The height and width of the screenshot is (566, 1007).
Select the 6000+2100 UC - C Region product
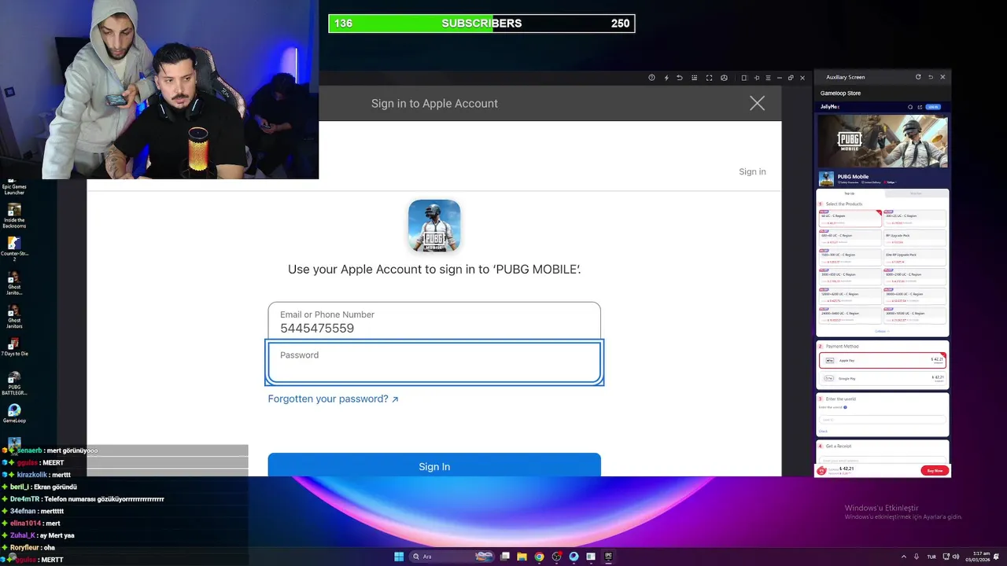tap(915, 277)
